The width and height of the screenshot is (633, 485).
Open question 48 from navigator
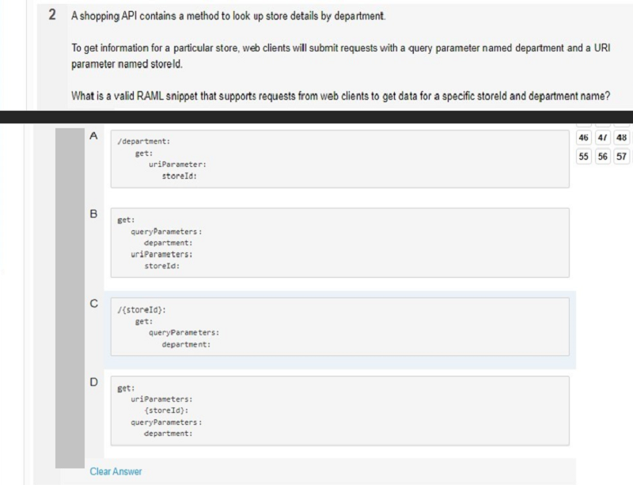(622, 138)
